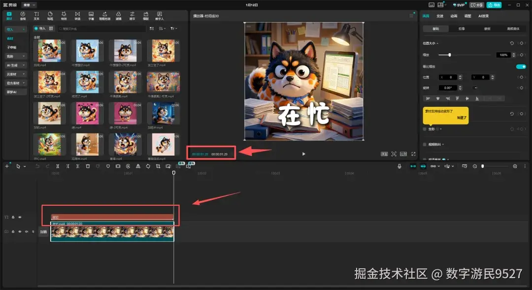Open the 文本 (Text) tool
Image resolution: width=532 pixels, height=290 pixels.
[36, 16]
